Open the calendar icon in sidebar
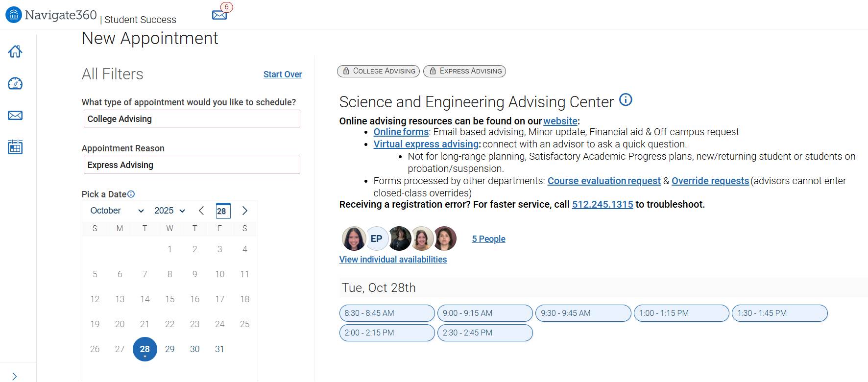The width and height of the screenshot is (868, 382). pos(15,147)
